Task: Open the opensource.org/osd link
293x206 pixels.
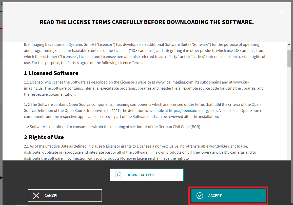Action: 193,111
